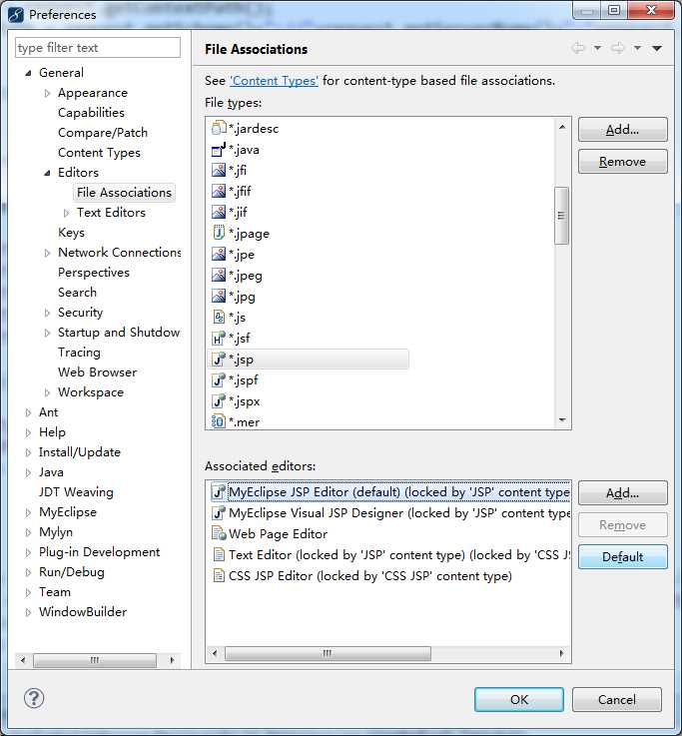Viewport: 682px width, 736px height.
Task: Click the *.java file type icon
Action: (x=219, y=149)
